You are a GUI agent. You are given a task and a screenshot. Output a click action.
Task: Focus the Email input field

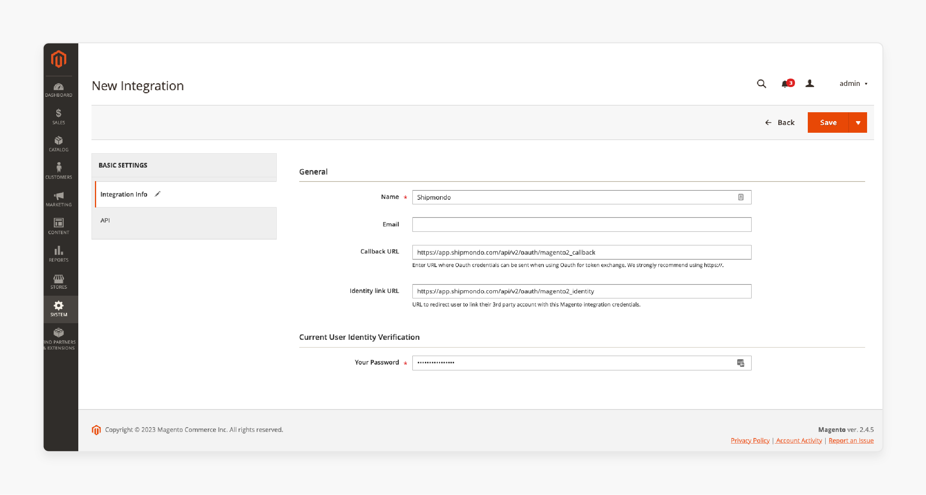582,224
